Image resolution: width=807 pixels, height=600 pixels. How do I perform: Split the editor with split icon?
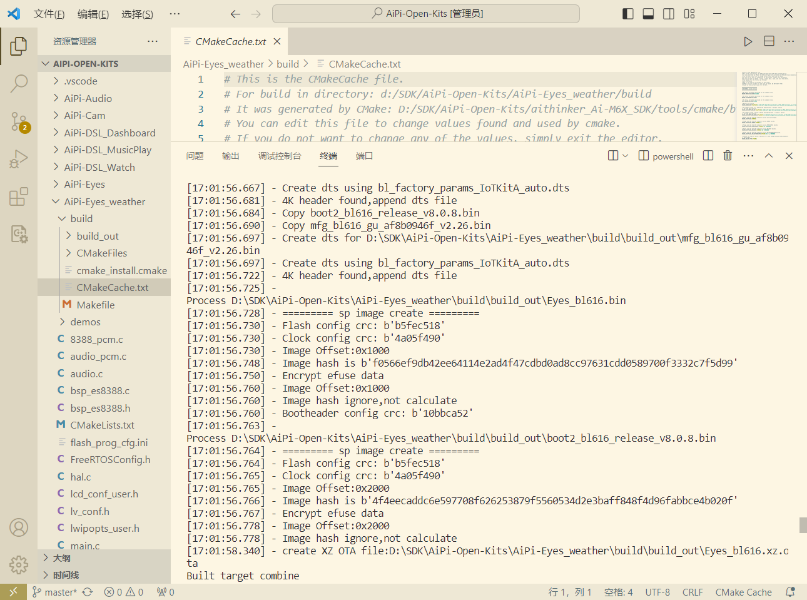tap(769, 41)
